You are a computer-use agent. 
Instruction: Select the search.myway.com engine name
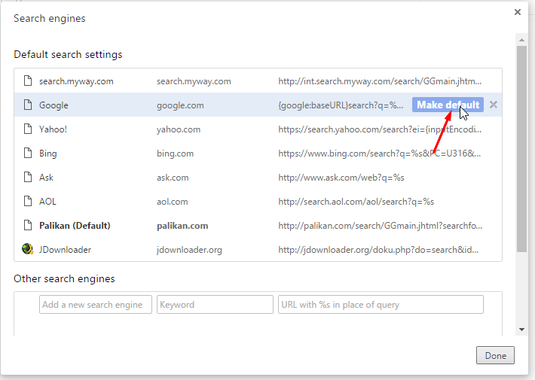[x=76, y=81]
